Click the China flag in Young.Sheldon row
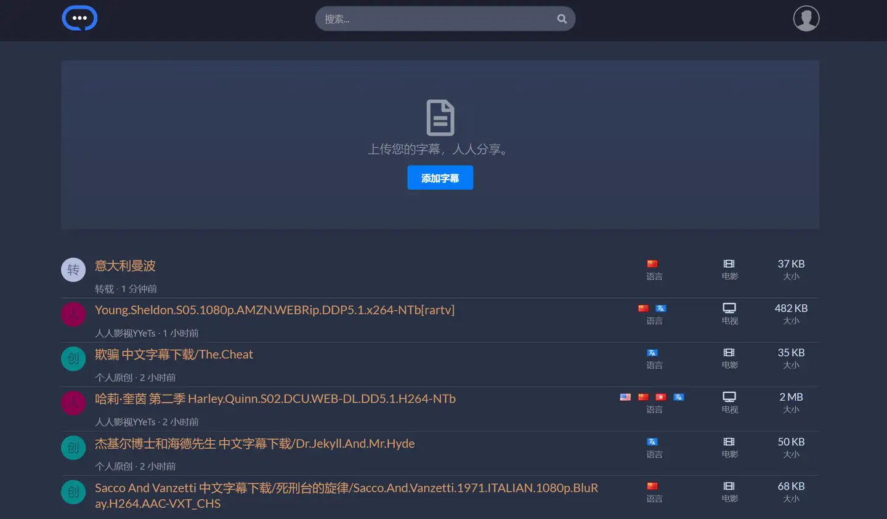This screenshot has height=519, width=887. pyautogui.click(x=644, y=308)
